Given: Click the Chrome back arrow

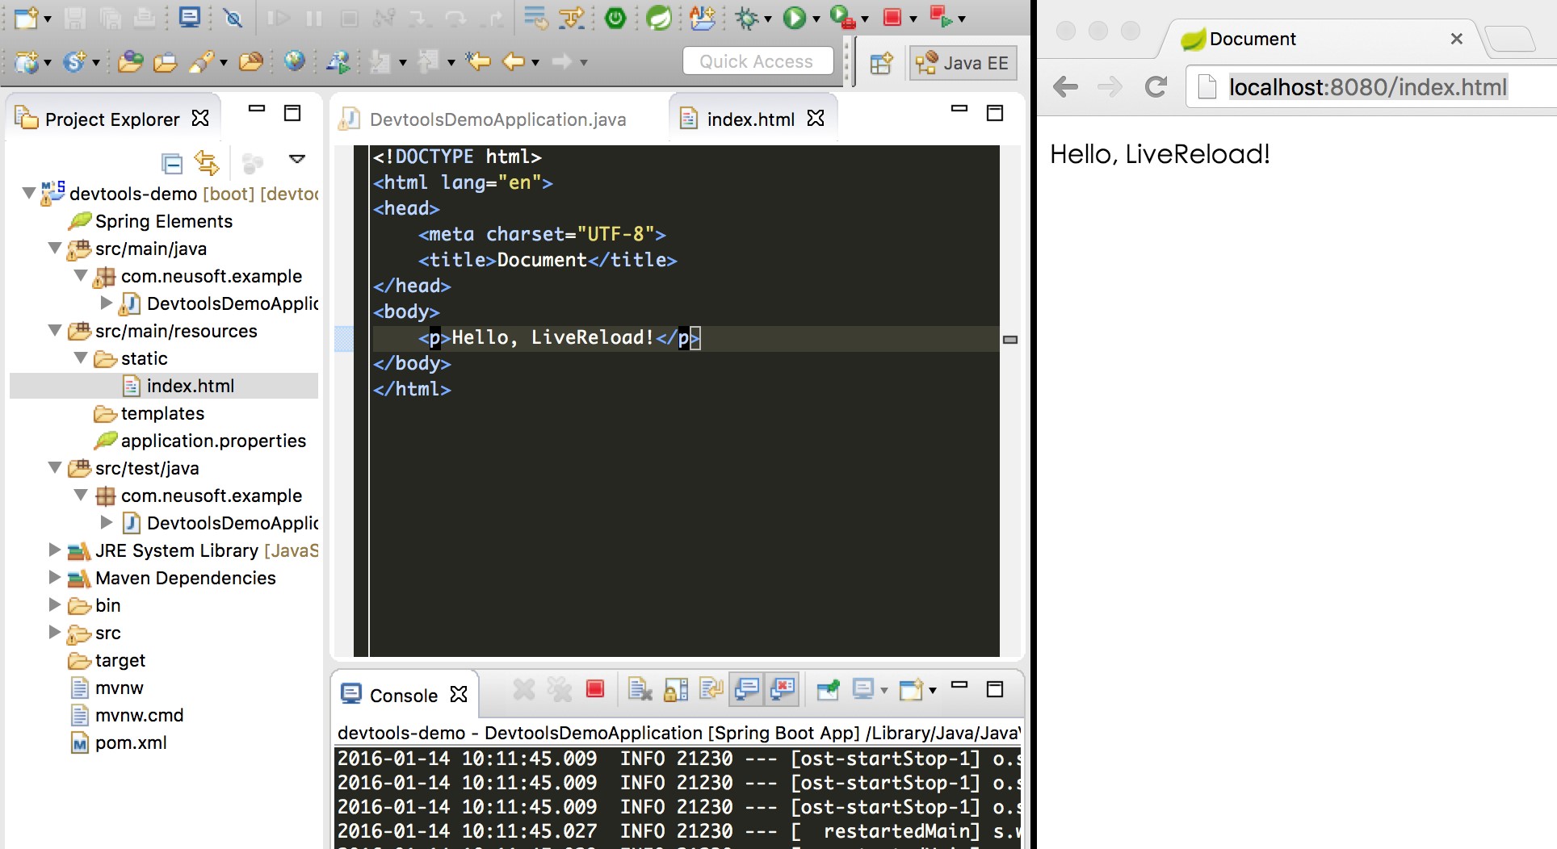Looking at the screenshot, I should [x=1066, y=86].
